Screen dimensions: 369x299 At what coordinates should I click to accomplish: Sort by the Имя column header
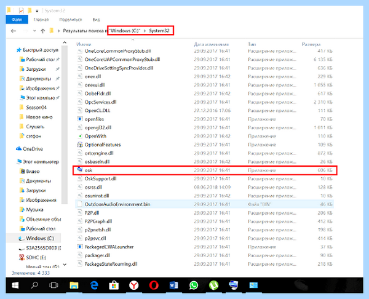(84, 44)
